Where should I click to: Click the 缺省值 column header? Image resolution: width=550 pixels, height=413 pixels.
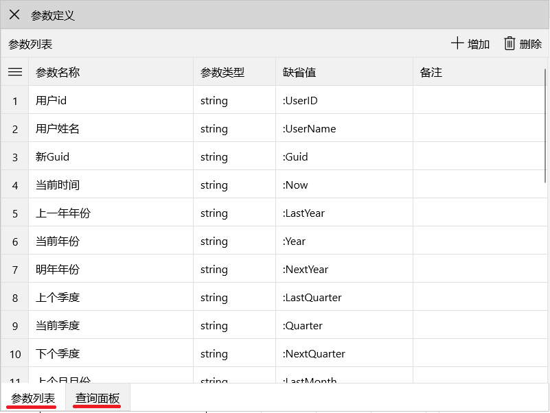[x=344, y=72]
